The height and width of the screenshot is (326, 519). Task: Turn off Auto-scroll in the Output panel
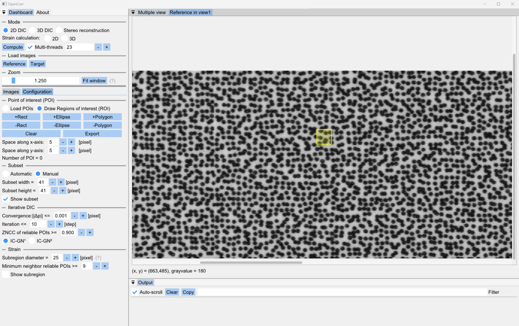coord(135,292)
